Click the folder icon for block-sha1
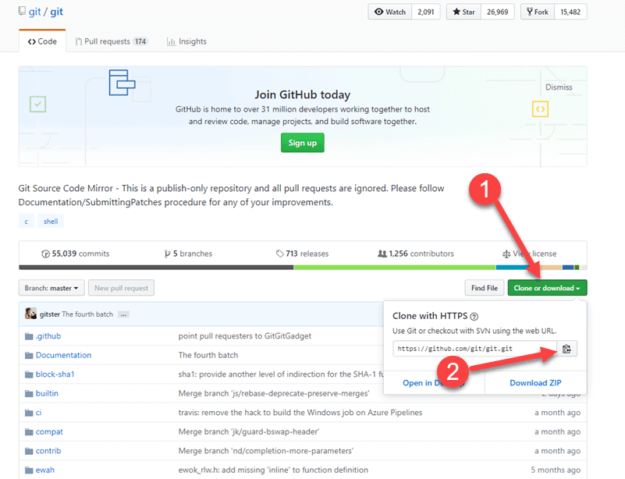This screenshot has height=479, width=625. [x=29, y=374]
